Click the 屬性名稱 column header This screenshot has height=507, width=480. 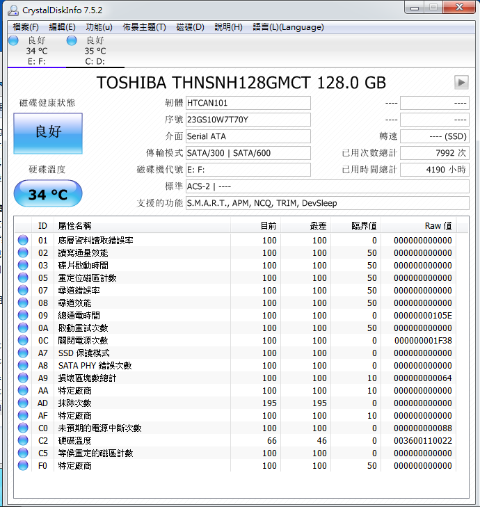point(142,226)
